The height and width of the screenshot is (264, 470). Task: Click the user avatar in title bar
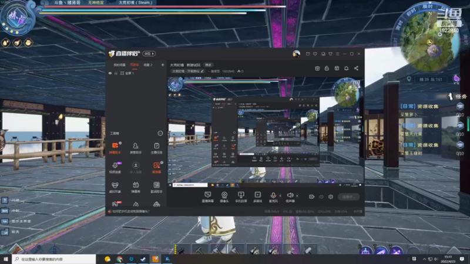click(296, 54)
